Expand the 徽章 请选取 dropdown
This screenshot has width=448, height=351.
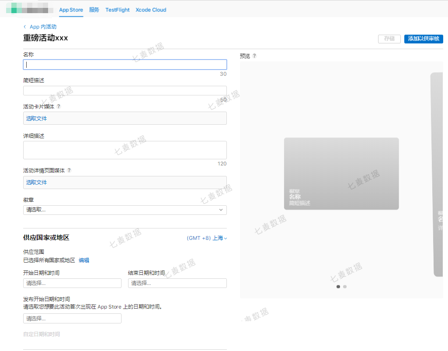point(125,210)
